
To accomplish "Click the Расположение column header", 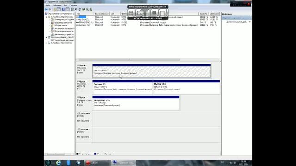I will pyautogui.click(x=102, y=14).
